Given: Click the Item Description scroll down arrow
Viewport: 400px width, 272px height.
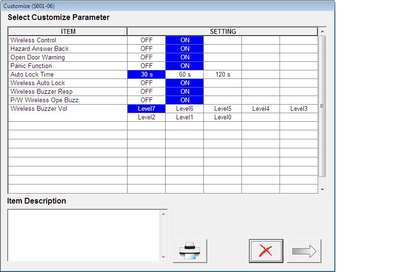Looking at the screenshot, I should [x=163, y=257].
